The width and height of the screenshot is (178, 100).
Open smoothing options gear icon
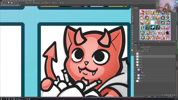coord(53,3)
